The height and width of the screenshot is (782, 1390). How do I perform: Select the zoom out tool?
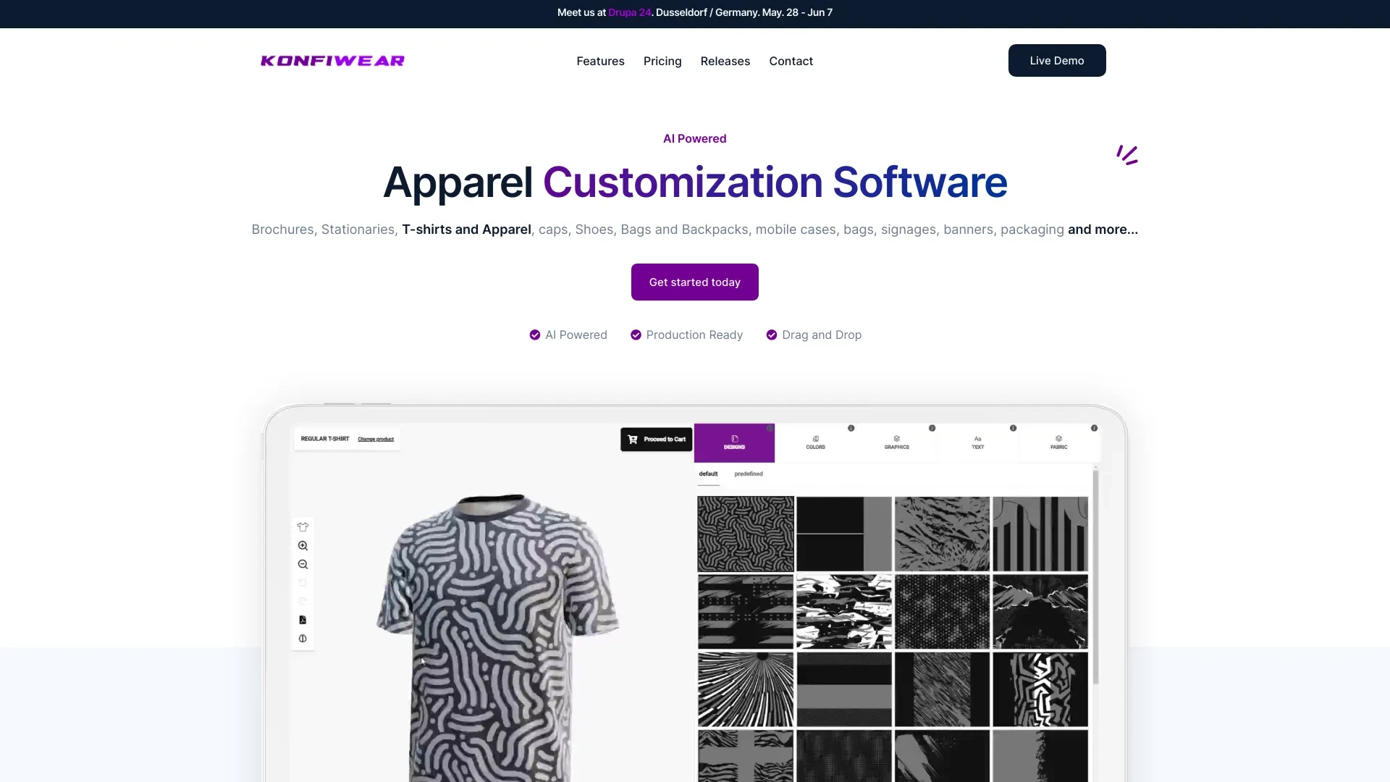303,563
